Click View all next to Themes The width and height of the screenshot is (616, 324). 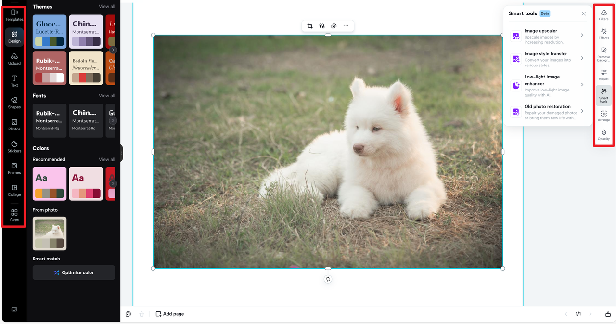pyautogui.click(x=107, y=7)
